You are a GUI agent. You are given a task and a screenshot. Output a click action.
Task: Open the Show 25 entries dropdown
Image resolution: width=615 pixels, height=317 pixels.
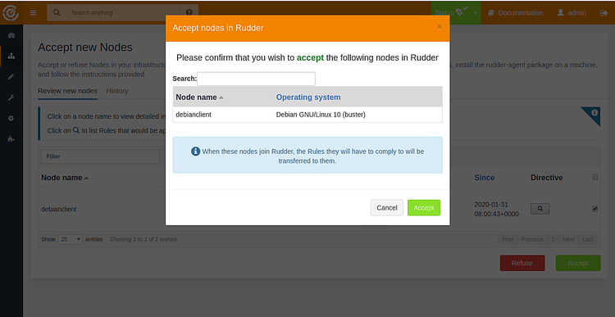coord(71,239)
